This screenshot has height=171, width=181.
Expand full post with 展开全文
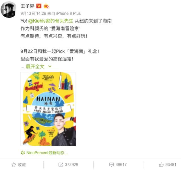coord(35,67)
